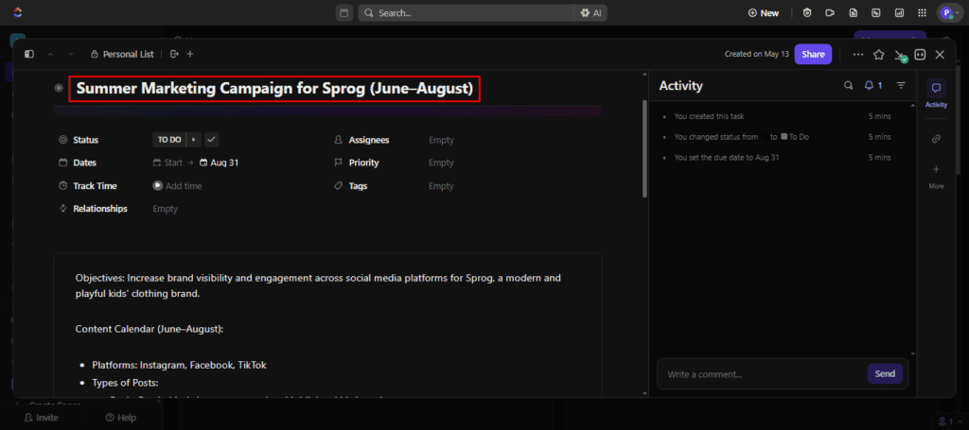Minimize the task with the arrow icon
The height and width of the screenshot is (430, 969).
coord(900,55)
